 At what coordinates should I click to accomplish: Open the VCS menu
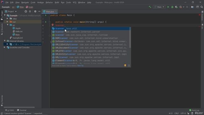pyautogui.click(x=74, y=3)
